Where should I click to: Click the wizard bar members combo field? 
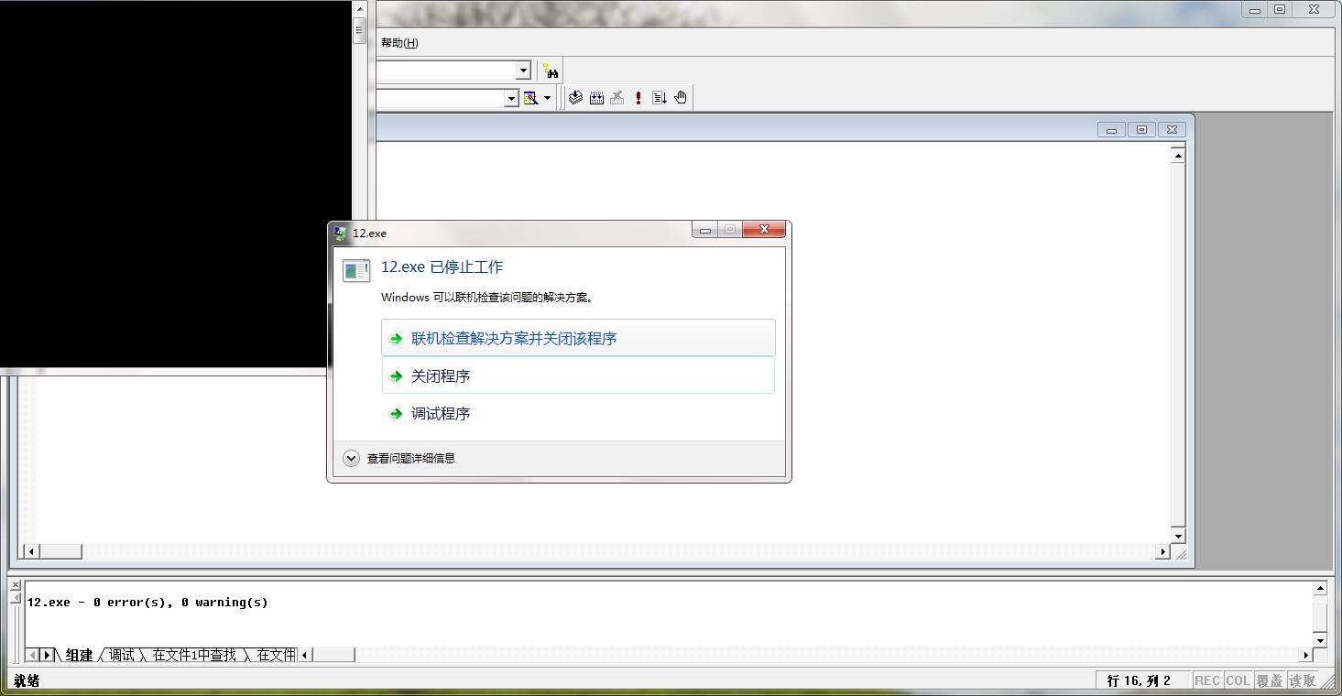tap(440, 98)
